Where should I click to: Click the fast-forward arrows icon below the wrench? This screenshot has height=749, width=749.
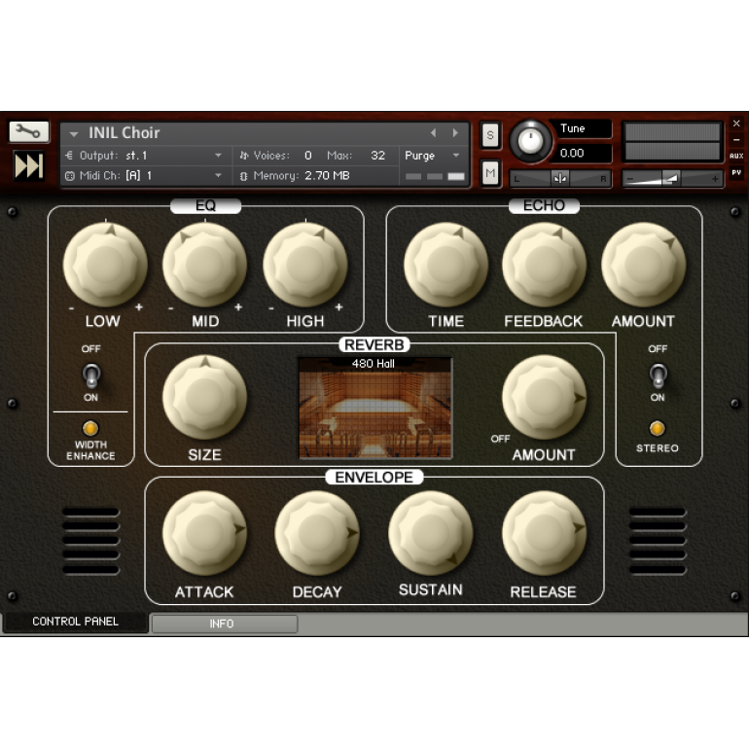click(x=29, y=166)
